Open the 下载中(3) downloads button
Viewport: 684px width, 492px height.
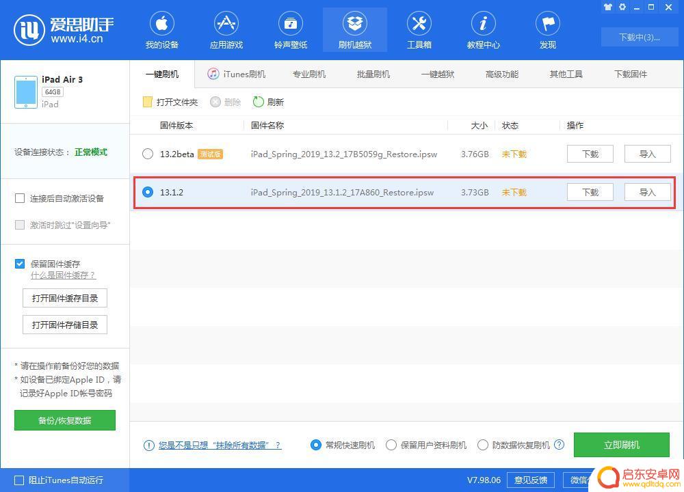tap(639, 38)
